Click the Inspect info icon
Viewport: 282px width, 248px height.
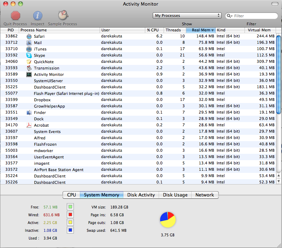(x=37, y=16)
